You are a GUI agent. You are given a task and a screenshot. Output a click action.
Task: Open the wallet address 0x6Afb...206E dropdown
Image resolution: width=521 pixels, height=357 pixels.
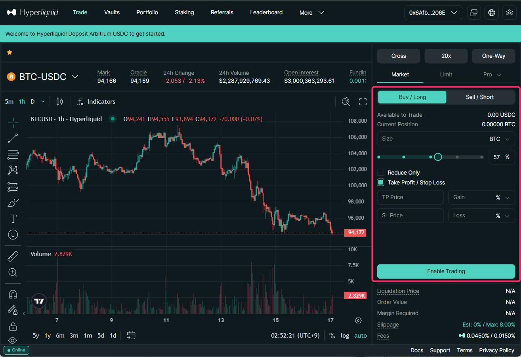[x=433, y=13]
